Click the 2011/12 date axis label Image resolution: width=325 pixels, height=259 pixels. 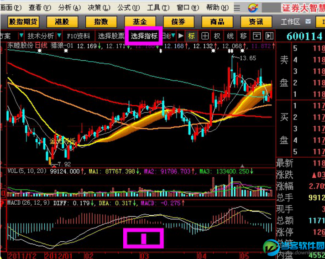(x=22, y=256)
